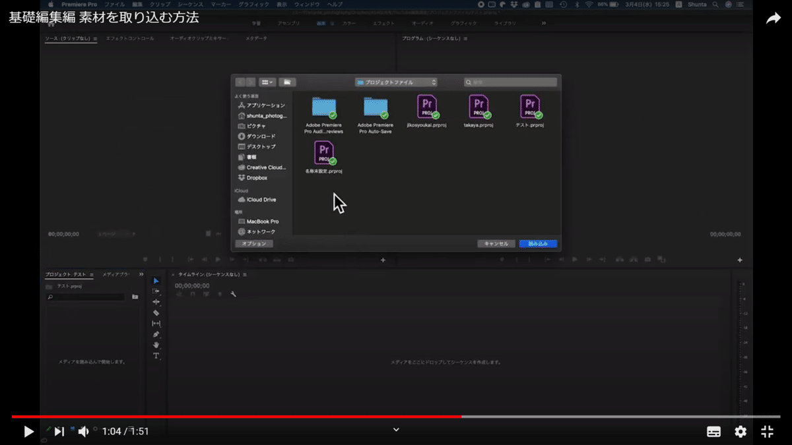Open shunta_photog... home folder in sidebar
This screenshot has width=792, height=445.
262,115
